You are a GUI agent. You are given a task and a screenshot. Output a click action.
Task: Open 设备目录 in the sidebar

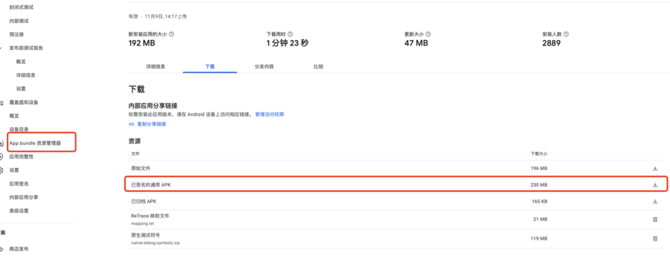pyautogui.click(x=19, y=129)
